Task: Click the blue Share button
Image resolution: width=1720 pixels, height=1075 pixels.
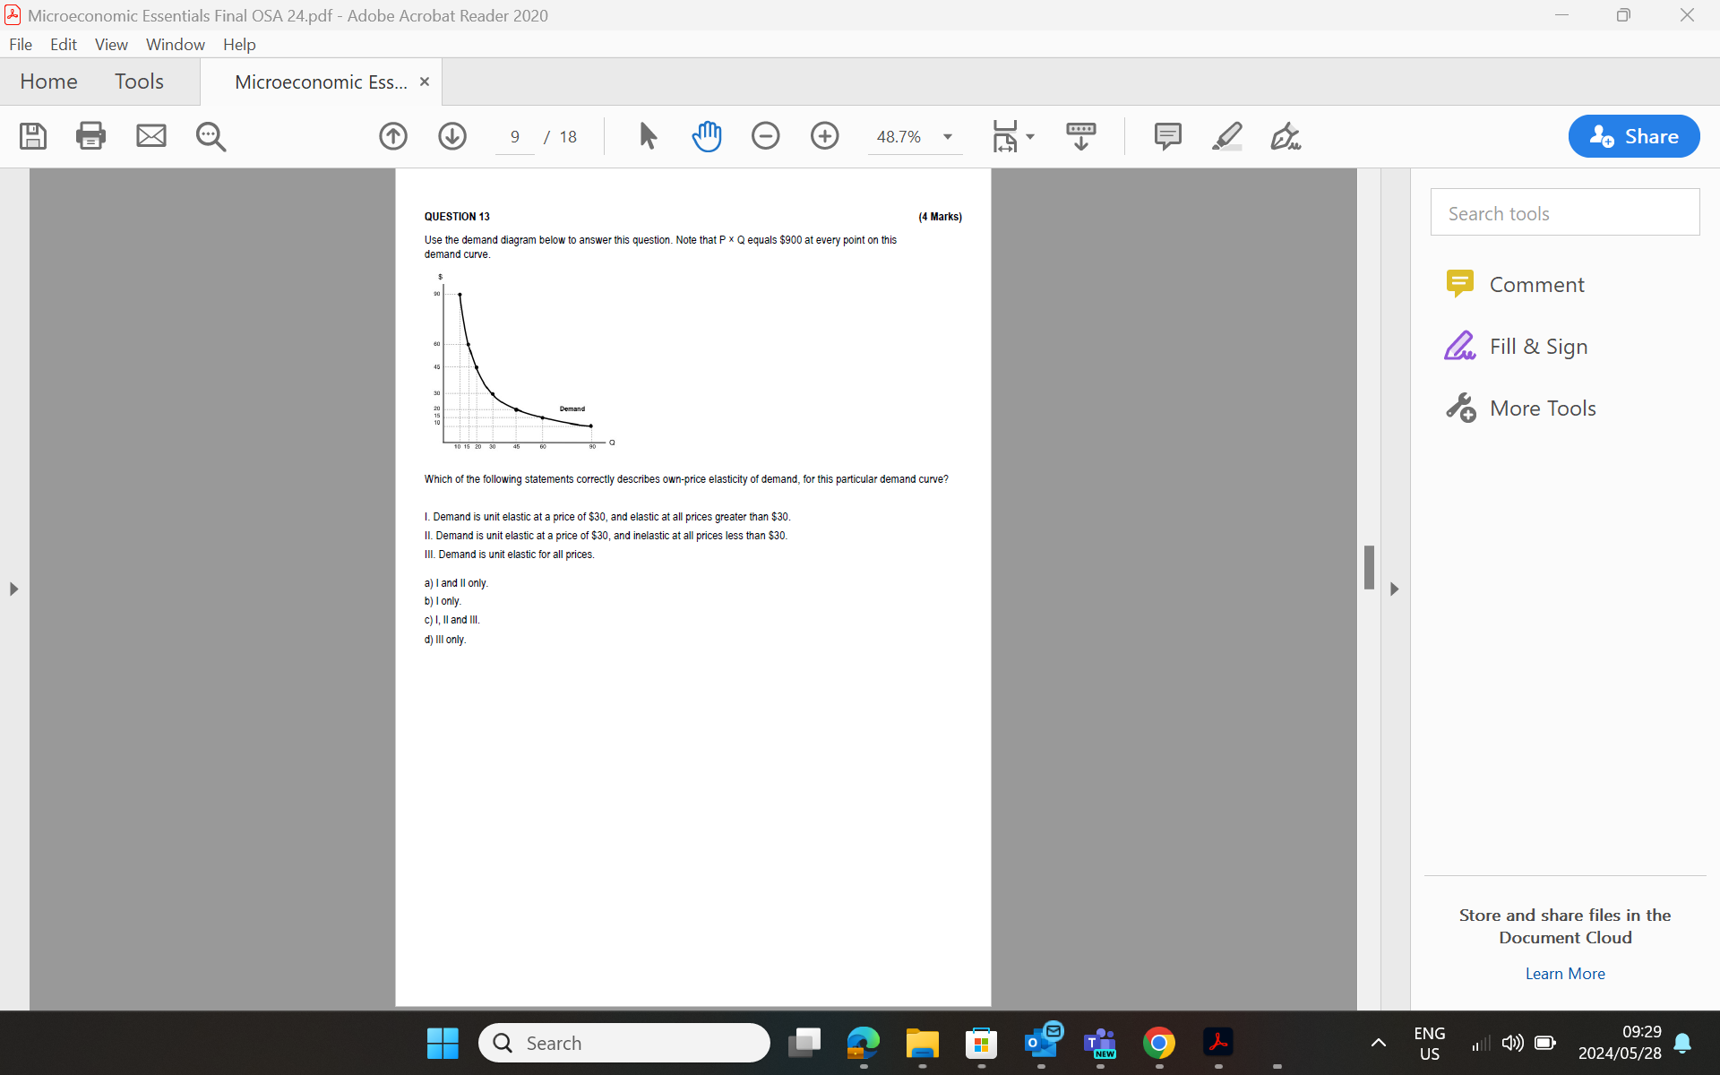Action: [1633, 136]
